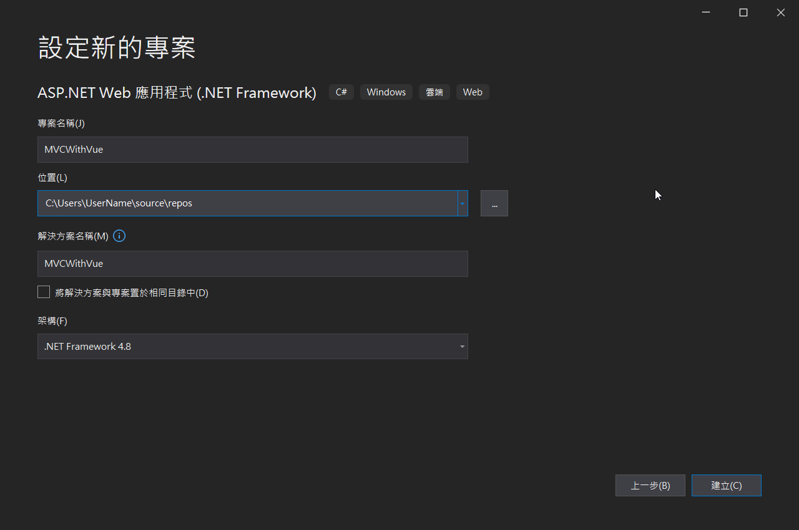Click the browse "..." location button
Viewport: 799px width, 530px height.
click(494, 203)
